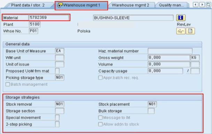
Task: Open the material information icon
Action: [181, 17]
